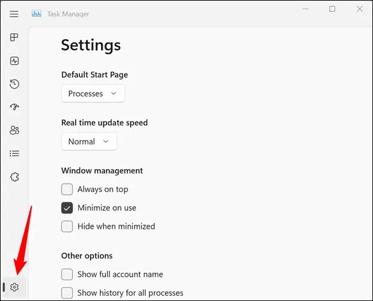This screenshot has width=373, height=301.
Task: Open the App history page icon
Action: pos(14,84)
